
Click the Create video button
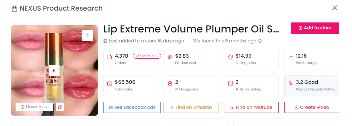(x=311, y=107)
